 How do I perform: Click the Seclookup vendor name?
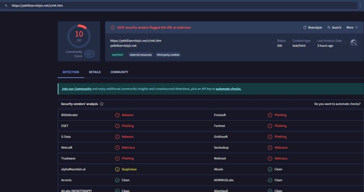pos(221,148)
